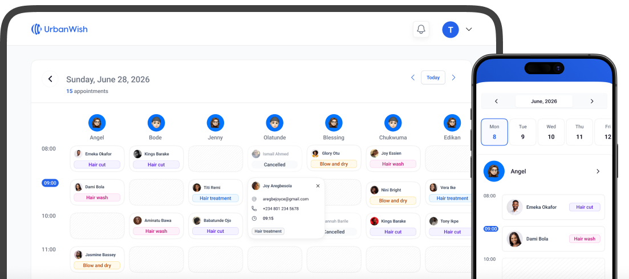Viewport: 629px width, 279px height.
Task: Click Glory Otu's Blow and dry tag
Action: (x=334, y=164)
